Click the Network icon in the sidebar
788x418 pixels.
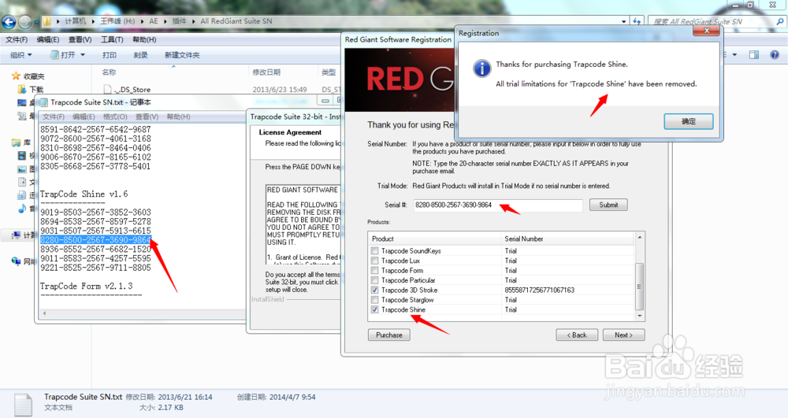(16, 261)
